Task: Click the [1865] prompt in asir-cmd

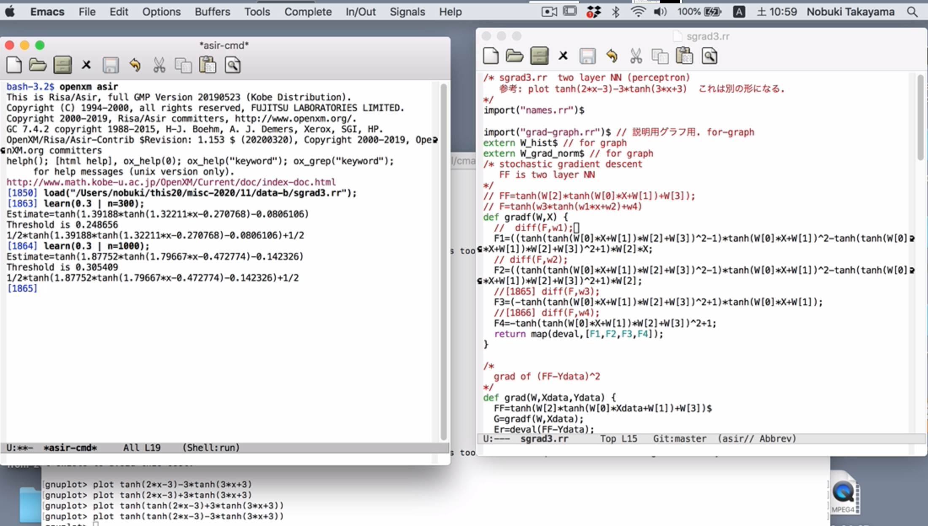Action: pyautogui.click(x=22, y=288)
